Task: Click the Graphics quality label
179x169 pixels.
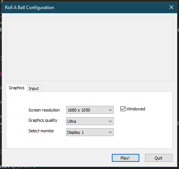Action: pos(43,120)
